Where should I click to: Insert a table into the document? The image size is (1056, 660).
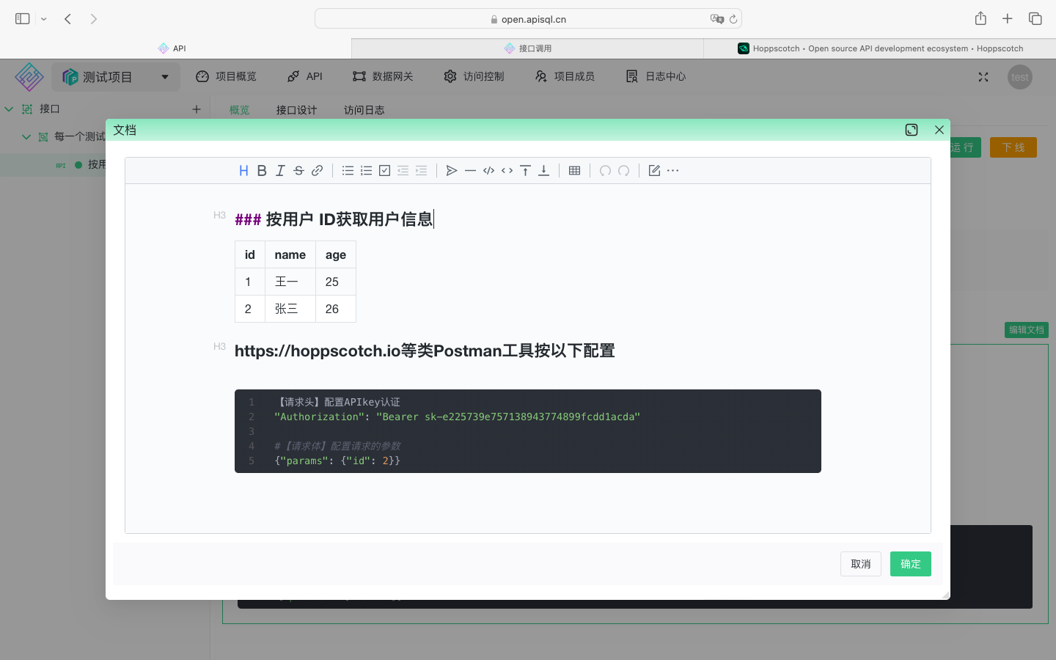point(574,170)
